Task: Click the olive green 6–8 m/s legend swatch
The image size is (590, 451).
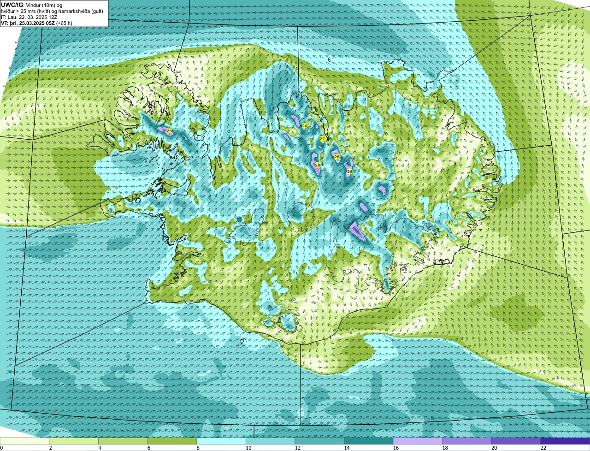Action: pyautogui.click(x=172, y=441)
